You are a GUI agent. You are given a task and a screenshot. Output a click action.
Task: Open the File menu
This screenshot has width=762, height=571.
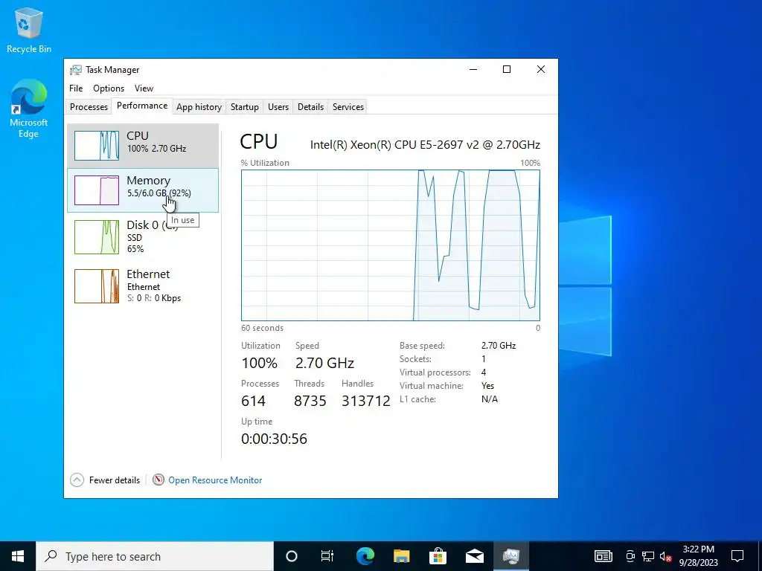[x=76, y=88]
